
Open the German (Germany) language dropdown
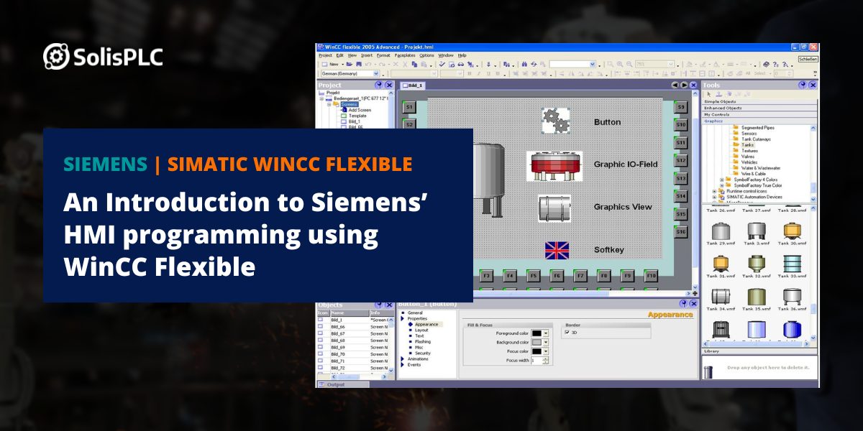(x=376, y=73)
